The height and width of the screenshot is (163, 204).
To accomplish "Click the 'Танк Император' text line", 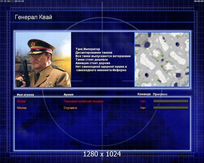I will (88, 49).
